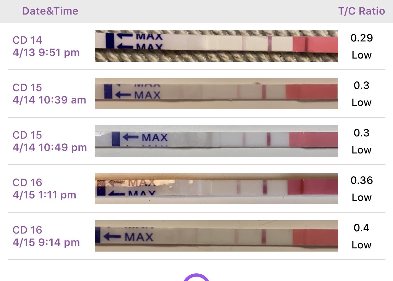This screenshot has height=281, width=393.
Task: Open the purple circle button at bottom
Action: tap(196, 277)
